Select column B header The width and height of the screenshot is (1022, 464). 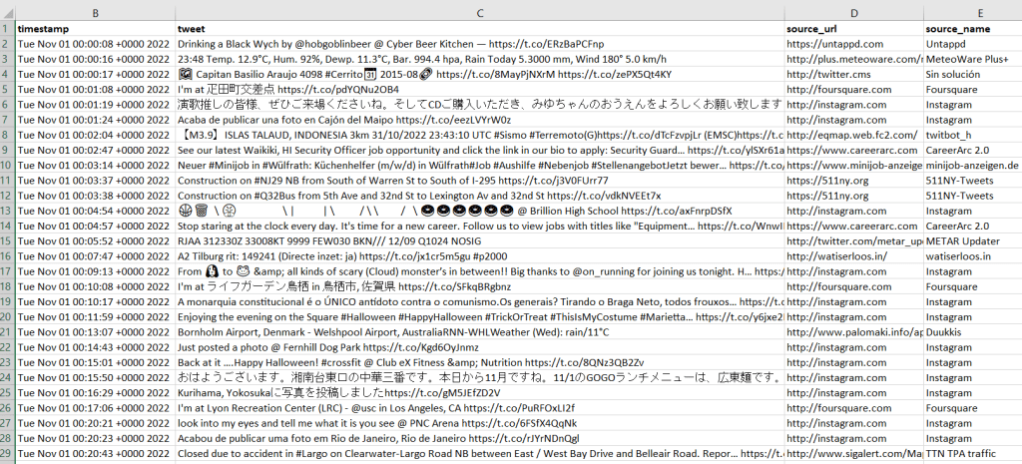[x=95, y=11]
